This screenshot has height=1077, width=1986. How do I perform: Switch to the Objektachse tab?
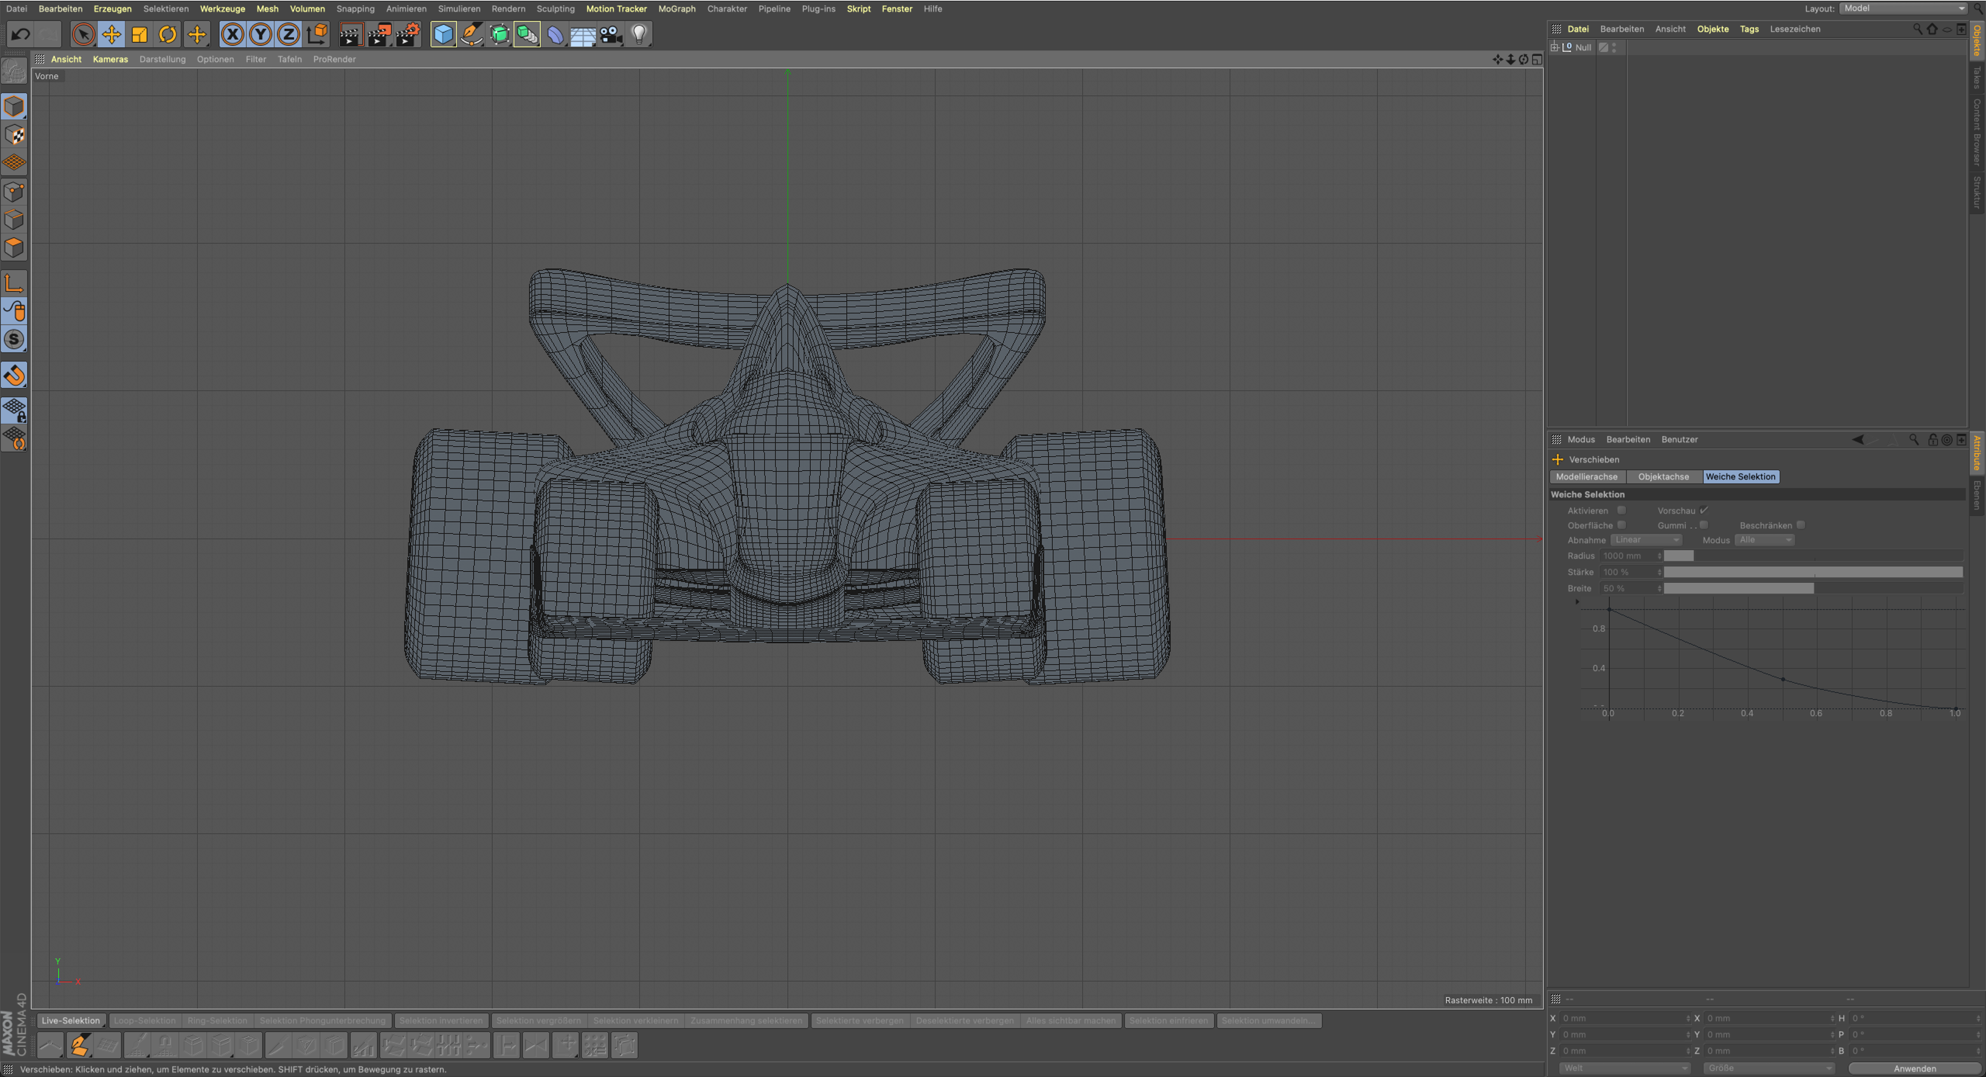click(x=1663, y=476)
